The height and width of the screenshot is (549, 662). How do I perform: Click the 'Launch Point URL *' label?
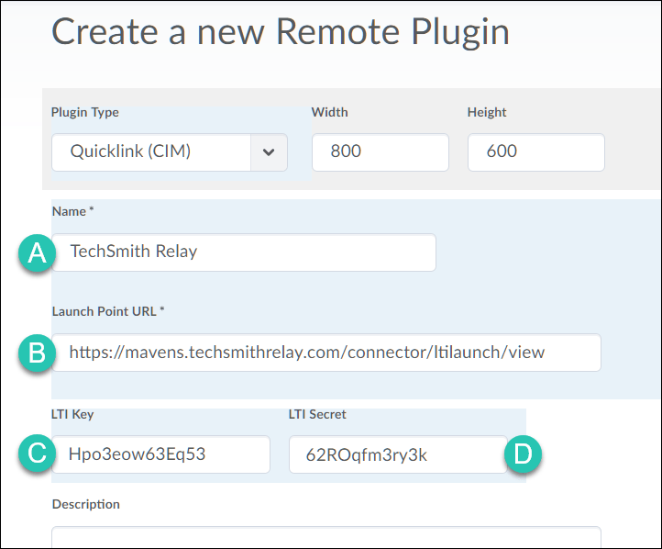pyautogui.click(x=108, y=311)
